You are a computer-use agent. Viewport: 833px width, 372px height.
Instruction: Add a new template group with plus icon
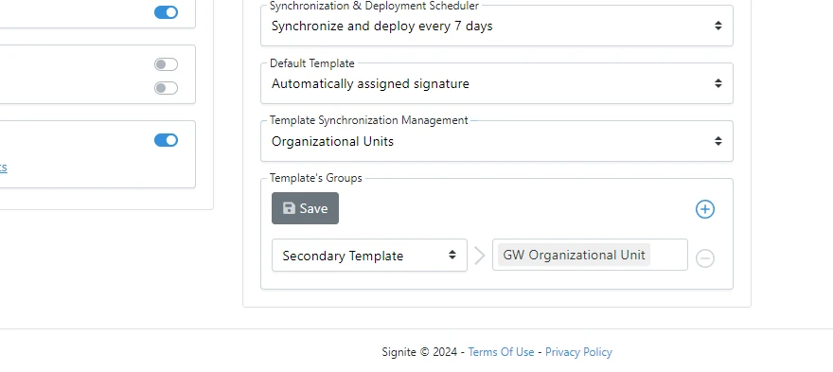(705, 209)
